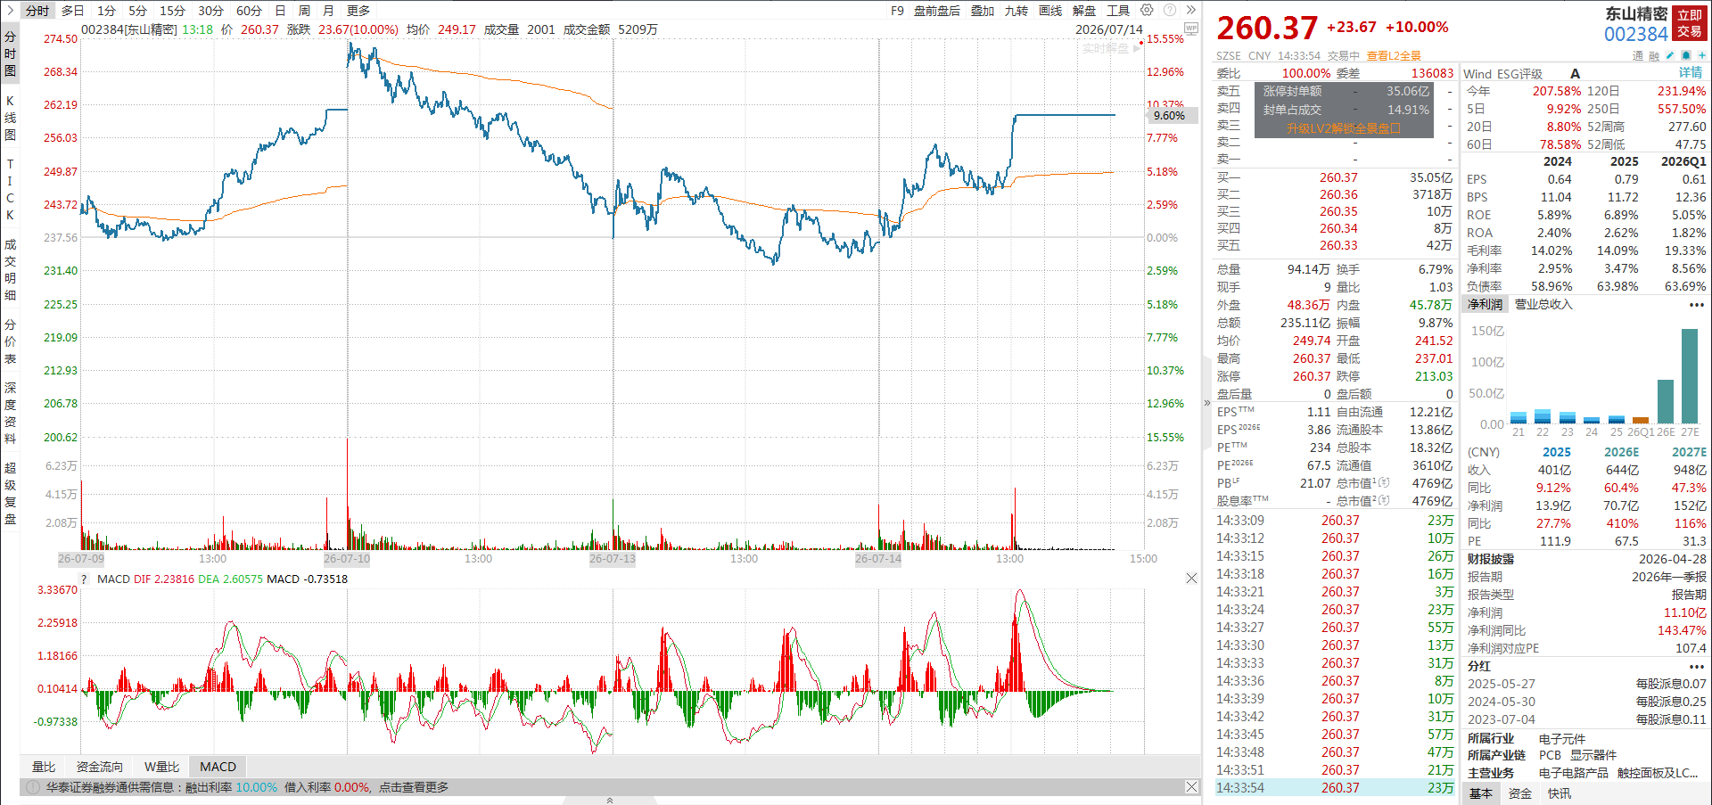Click the pencil edit note icon
The image size is (1712, 805).
coord(1670,55)
